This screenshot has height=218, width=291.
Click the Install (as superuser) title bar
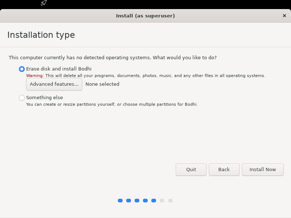click(145, 16)
